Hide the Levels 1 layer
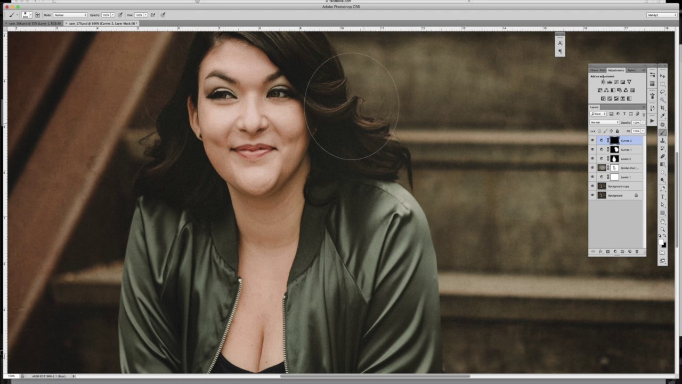The height and width of the screenshot is (384, 682). pyautogui.click(x=592, y=177)
